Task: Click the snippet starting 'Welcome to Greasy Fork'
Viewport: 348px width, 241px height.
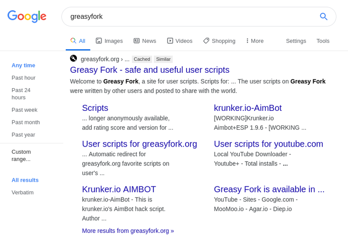Action: coord(198,86)
